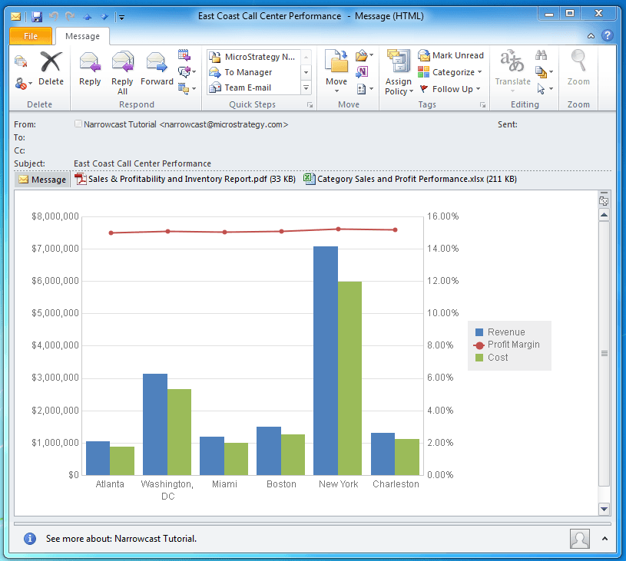Click the Save icon in quick access toolbar
The image size is (626, 561).
(x=37, y=16)
